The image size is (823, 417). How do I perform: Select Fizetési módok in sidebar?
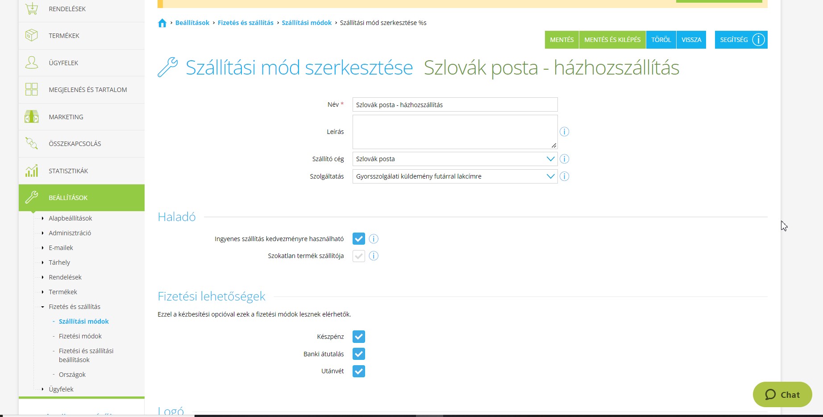click(x=80, y=336)
